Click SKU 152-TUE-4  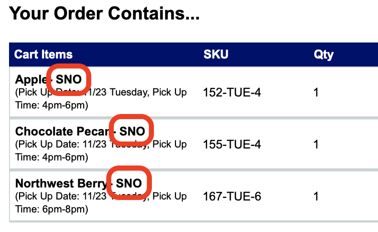[x=232, y=92]
